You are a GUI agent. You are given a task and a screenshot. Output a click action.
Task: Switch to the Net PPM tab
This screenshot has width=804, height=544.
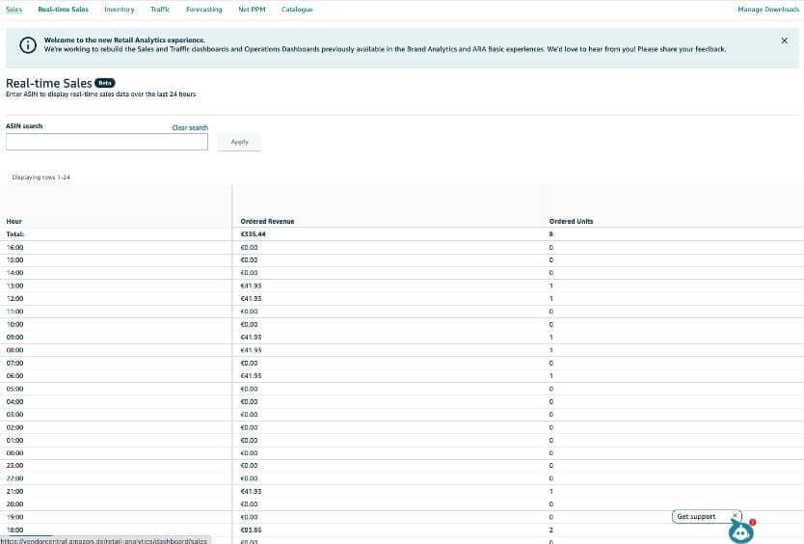click(x=252, y=9)
